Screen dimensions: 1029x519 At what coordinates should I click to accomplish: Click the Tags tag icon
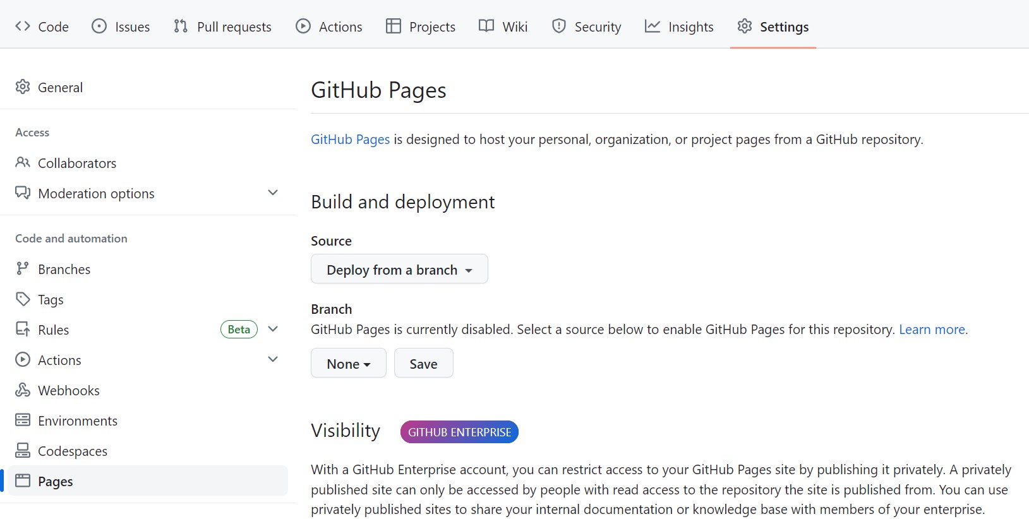coord(23,299)
